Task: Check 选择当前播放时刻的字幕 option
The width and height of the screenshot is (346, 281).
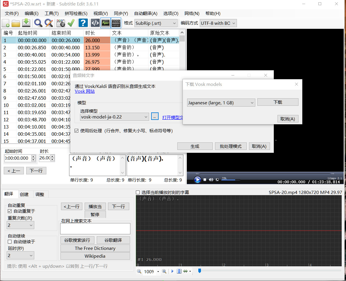Action: tap(138, 193)
